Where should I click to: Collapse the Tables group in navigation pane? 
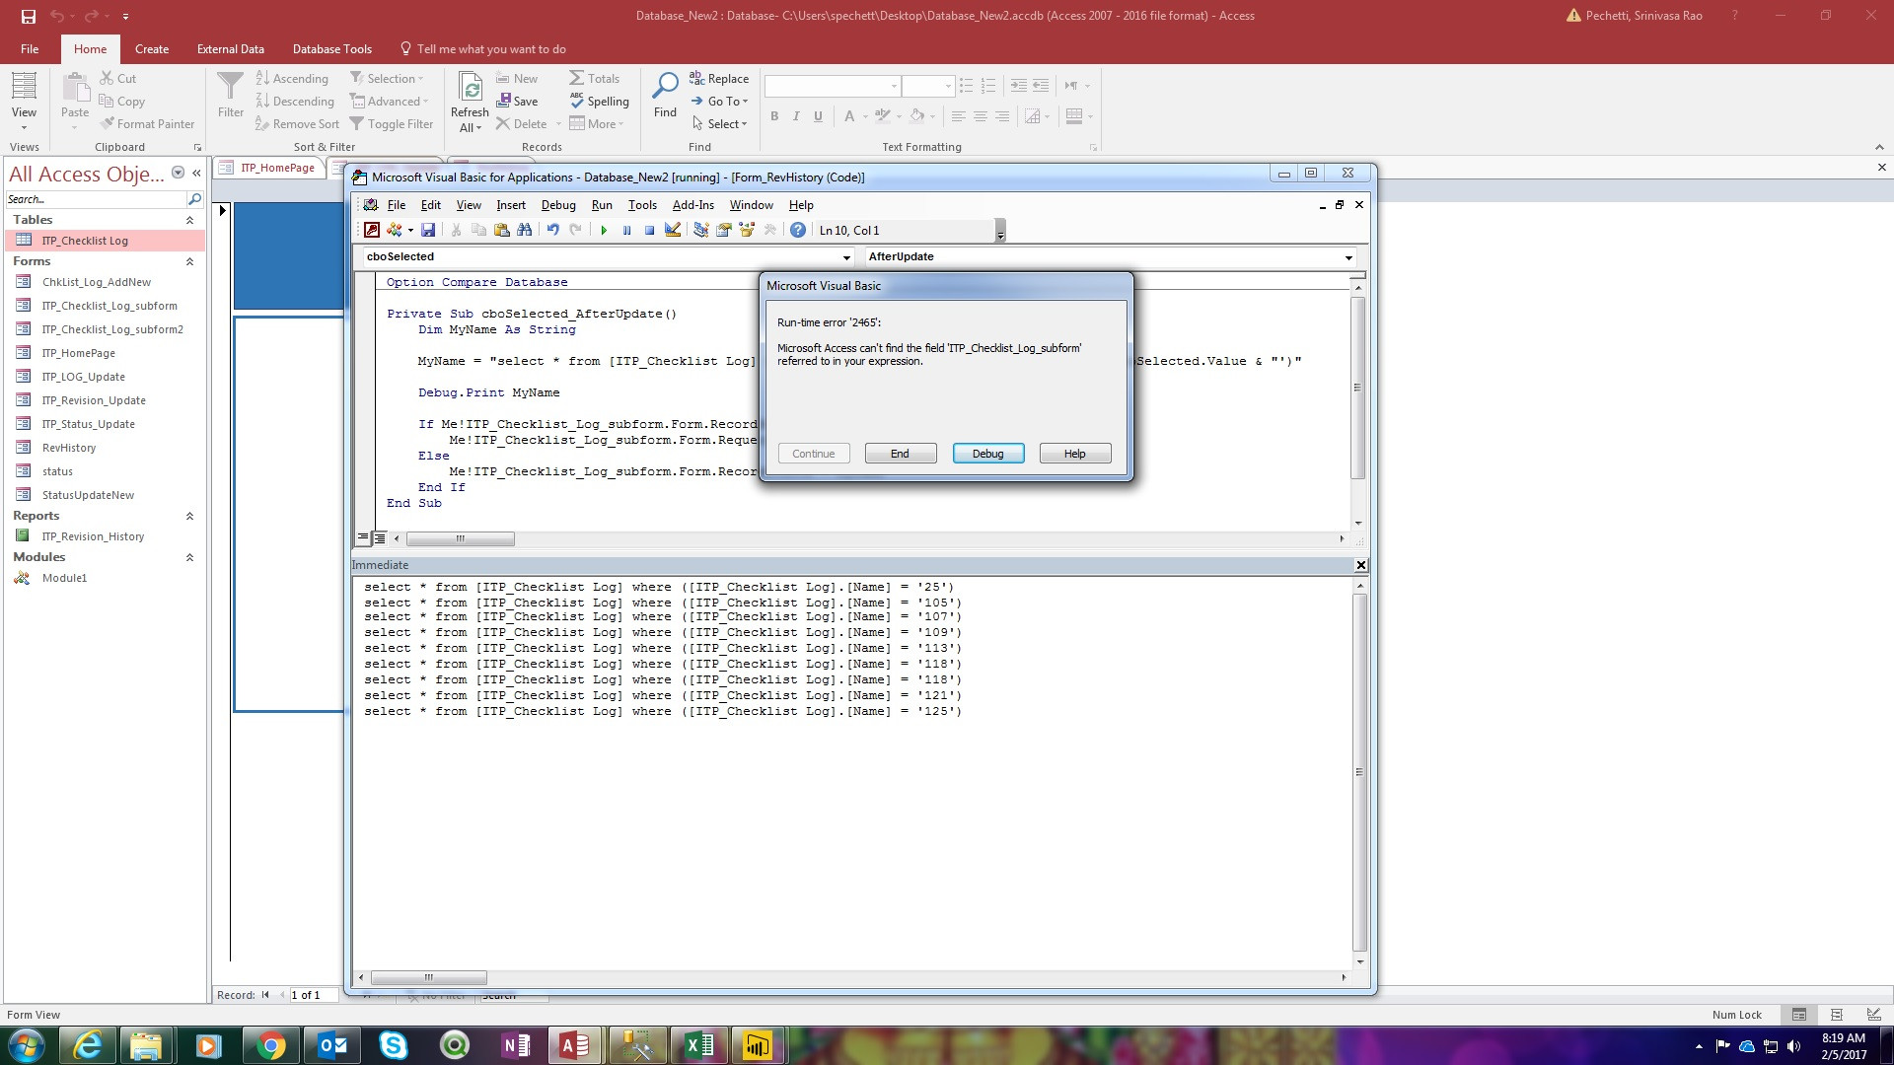click(x=189, y=220)
